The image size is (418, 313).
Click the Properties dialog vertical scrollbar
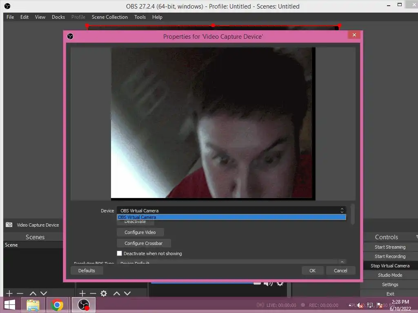(x=353, y=214)
